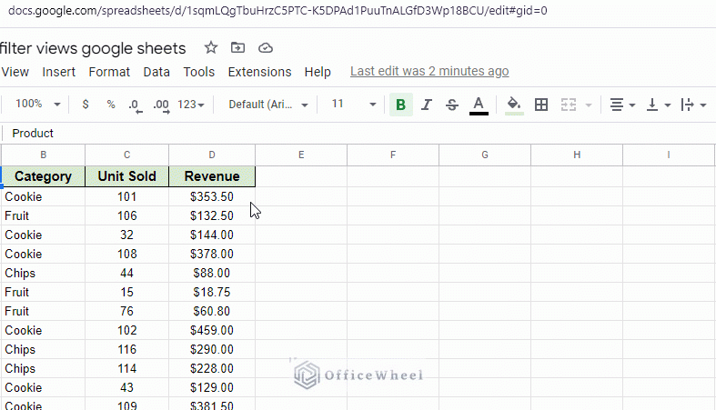Toggle bold formatting
The image size is (716, 410).
pyautogui.click(x=401, y=105)
